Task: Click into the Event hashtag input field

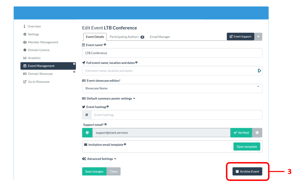Action: click(x=176, y=115)
